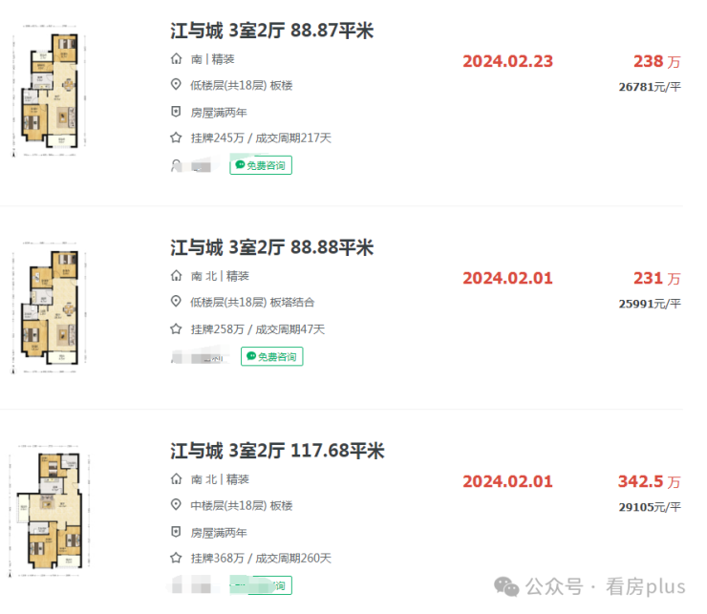Click the 2024.02.23 sale date
This screenshot has height=614, width=707.
click(507, 62)
